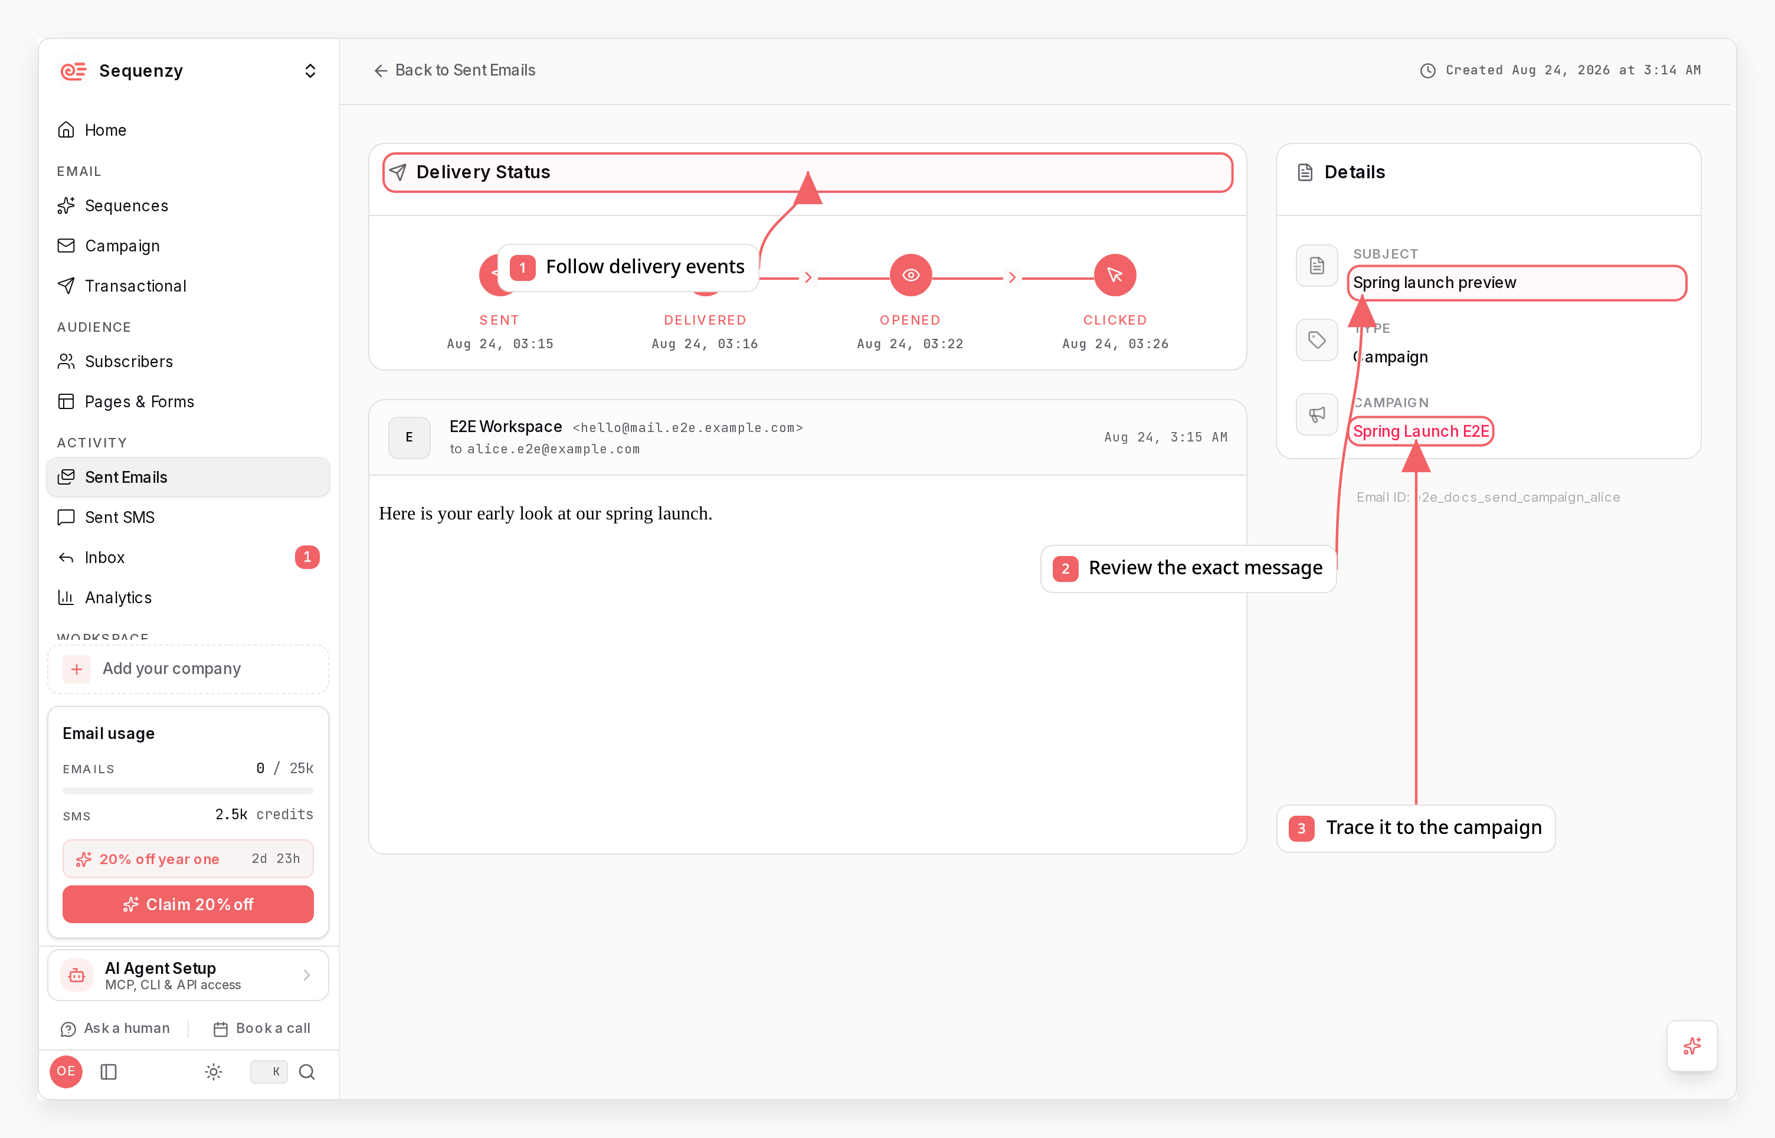Open the OE user avatar menu
1775x1138 pixels.
click(x=66, y=1071)
